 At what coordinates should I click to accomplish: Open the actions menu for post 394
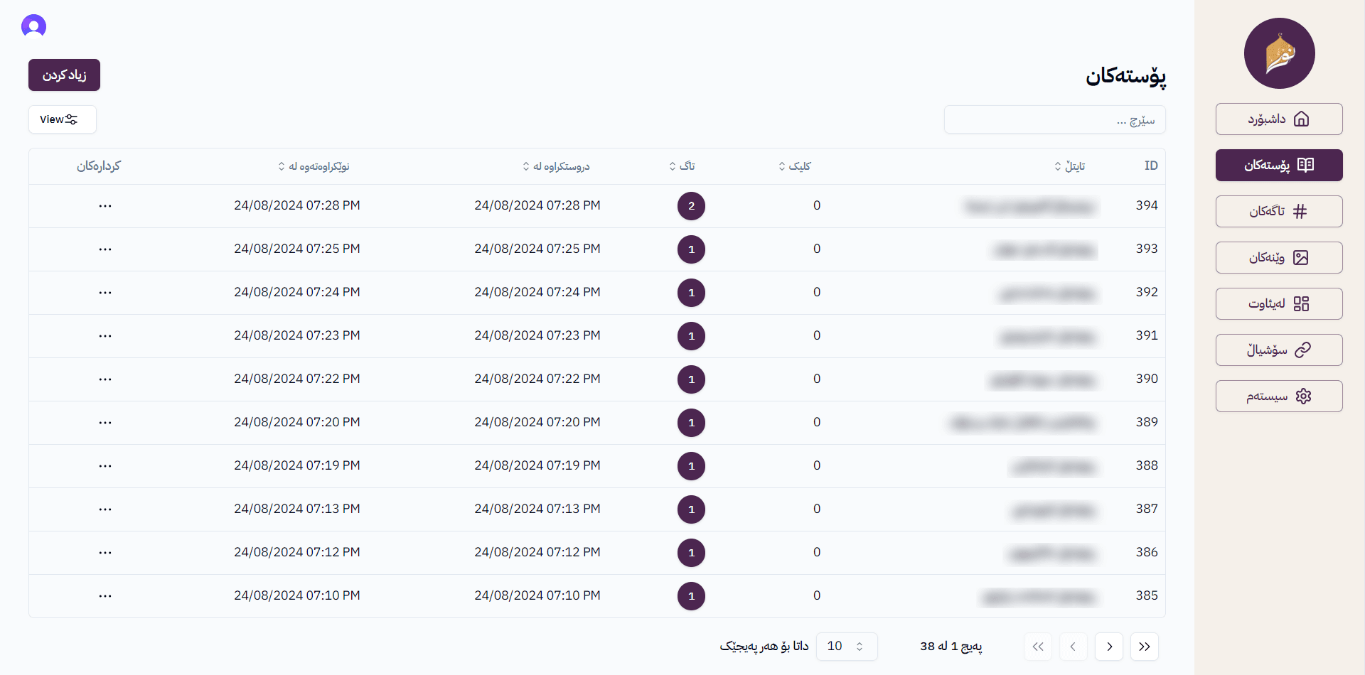[105, 206]
